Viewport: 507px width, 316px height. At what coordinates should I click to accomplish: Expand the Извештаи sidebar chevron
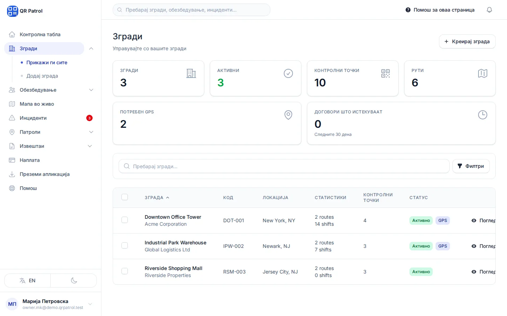(x=90, y=146)
